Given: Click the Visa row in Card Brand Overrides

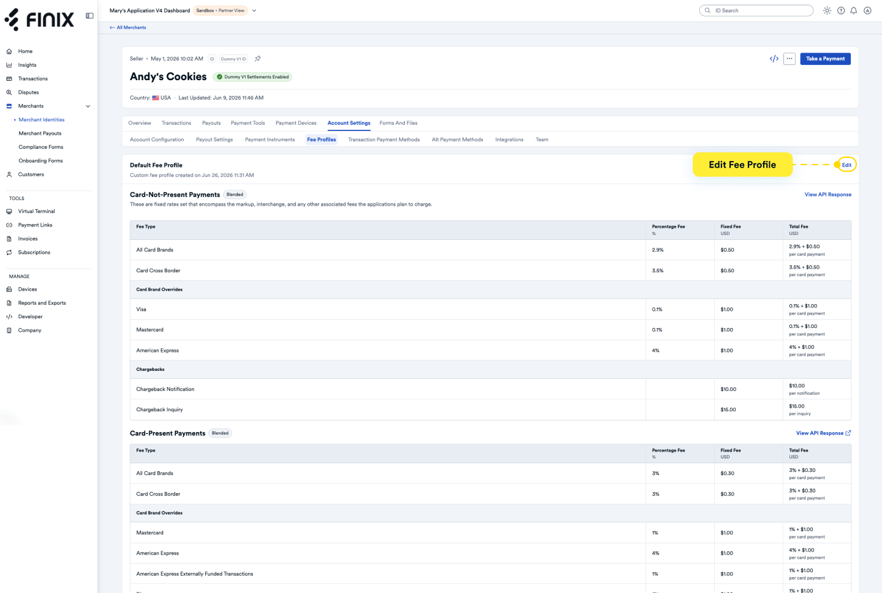Looking at the screenshot, I should tap(491, 310).
